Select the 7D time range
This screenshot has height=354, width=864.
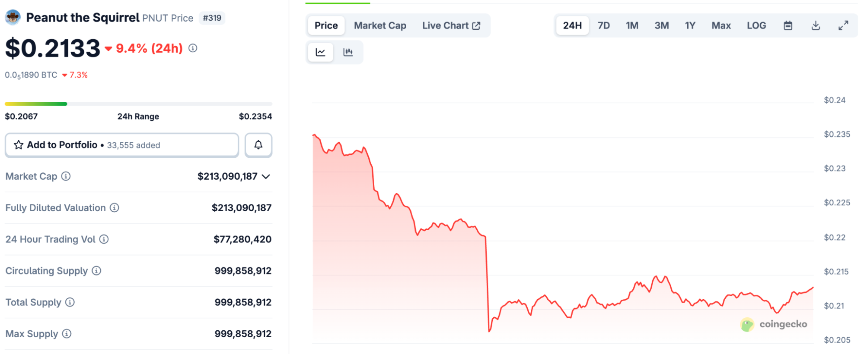tap(603, 25)
